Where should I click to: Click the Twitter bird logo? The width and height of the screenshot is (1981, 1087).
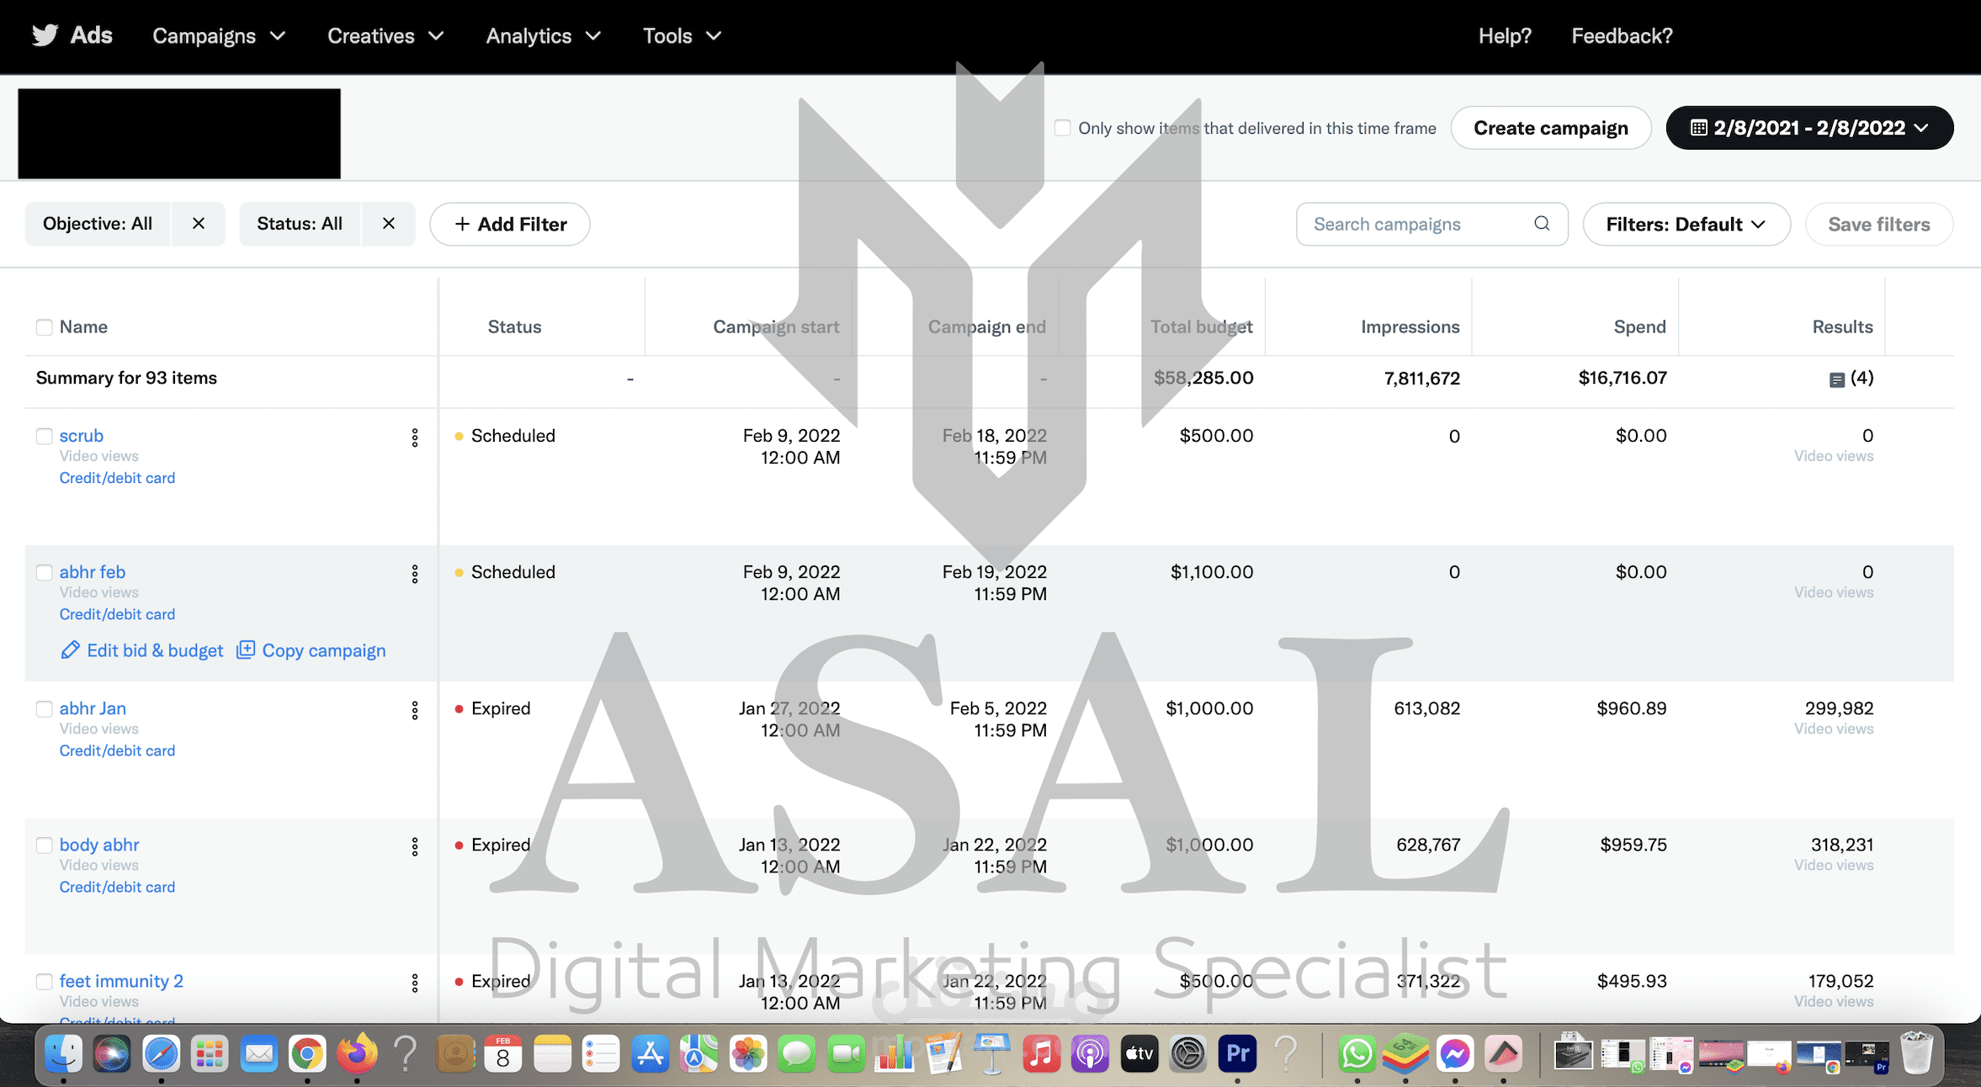click(45, 35)
